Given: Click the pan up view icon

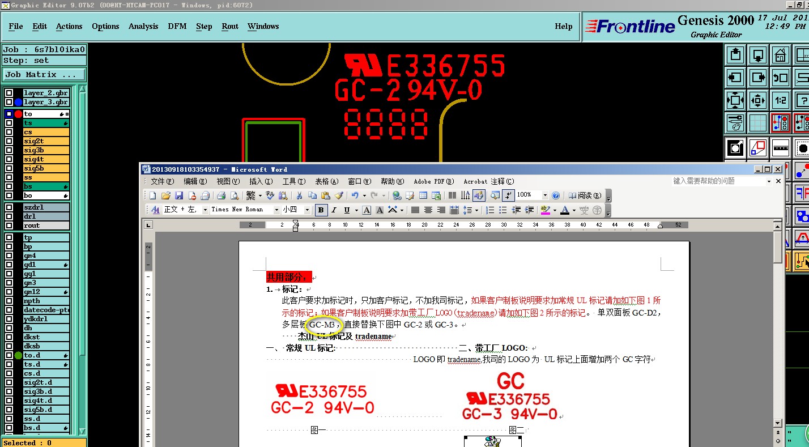Looking at the screenshot, I should [735, 55].
